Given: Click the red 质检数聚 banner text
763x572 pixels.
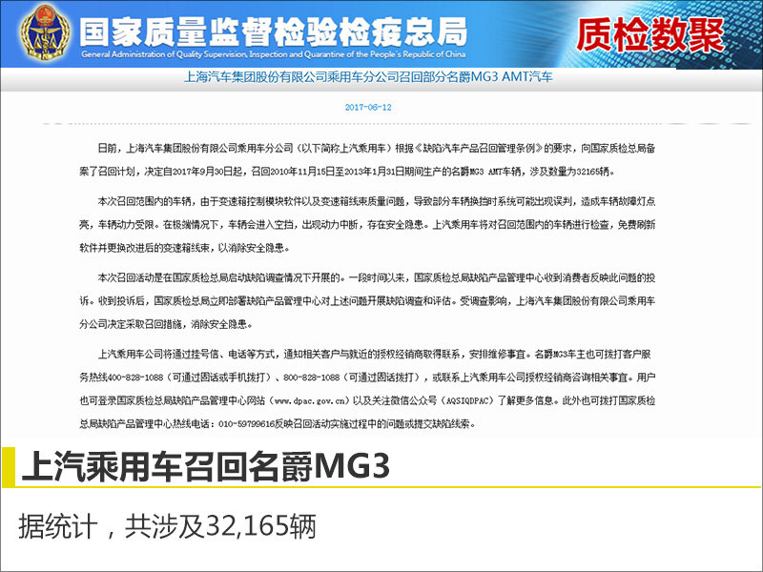Looking at the screenshot, I should pos(650,35).
